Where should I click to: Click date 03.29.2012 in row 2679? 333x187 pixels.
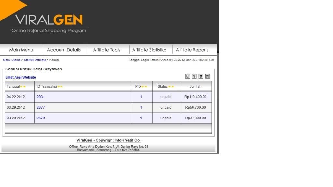click(16, 118)
